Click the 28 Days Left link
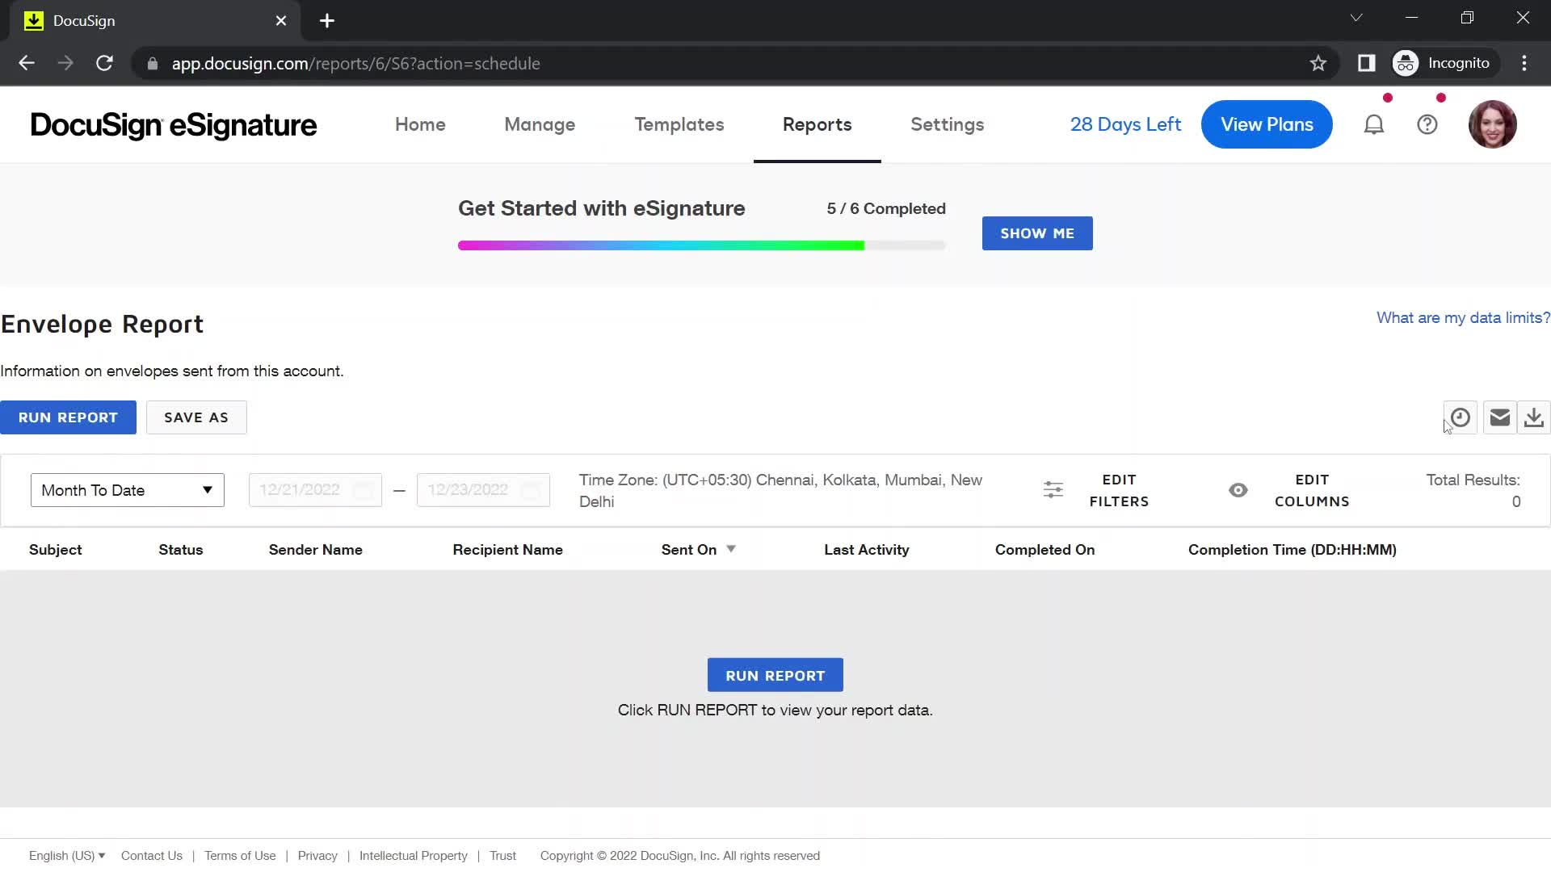The height and width of the screenshot is (872, 1551). [1125, 124]
